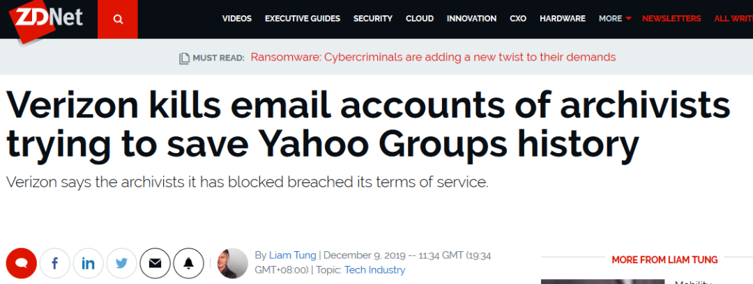Share article on Twitter
This screenshot has height=284, width=753.
tap(121, 263)
